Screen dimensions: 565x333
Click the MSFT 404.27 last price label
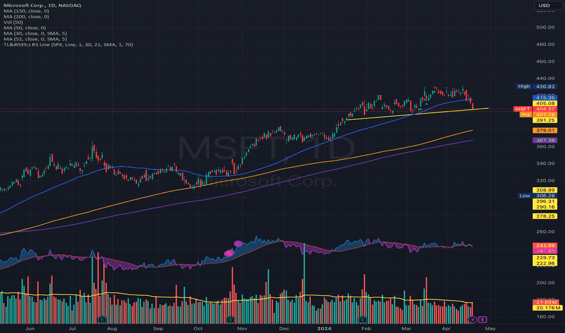(x=535, y=109)
